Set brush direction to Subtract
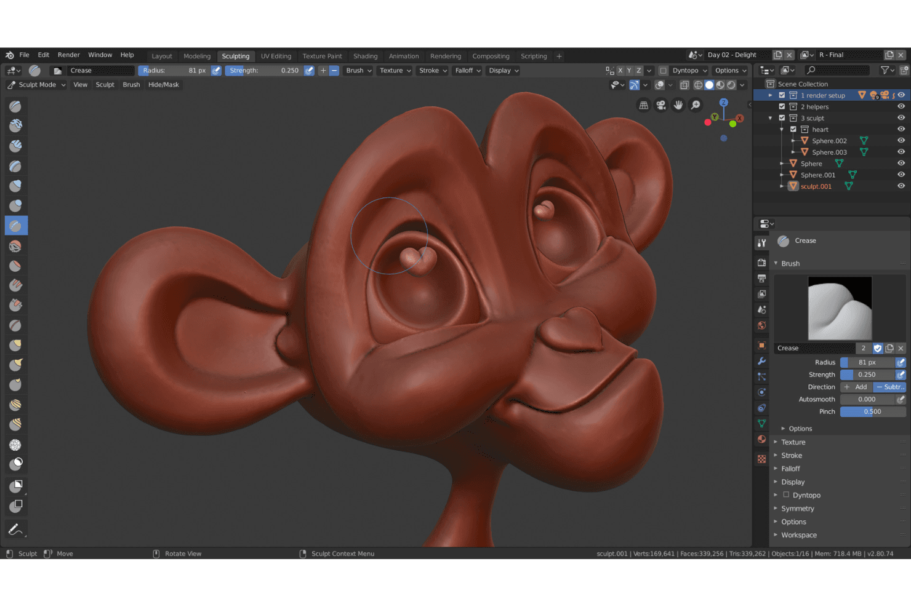Image resolution: width=911 pixels, height=607 pixels. (889, 387)
